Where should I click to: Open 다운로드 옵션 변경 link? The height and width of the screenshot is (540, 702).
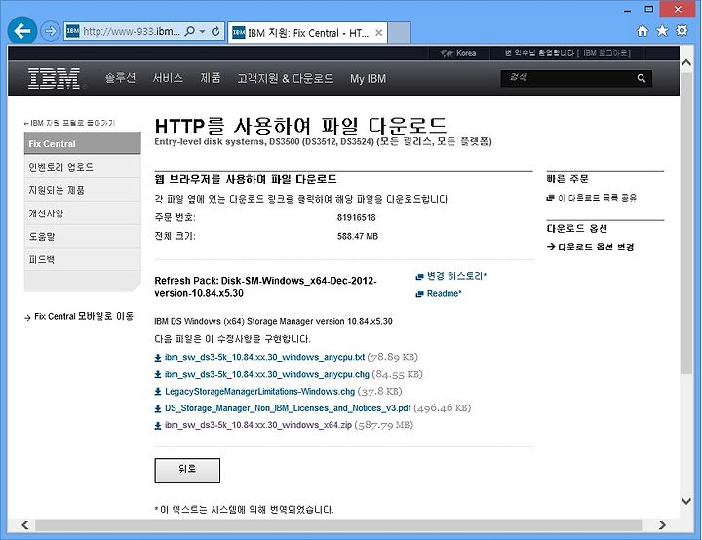coord(596,247)
